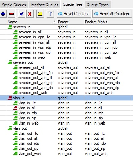Image resolution: width=133 pixels, height=164 pixels.
Task: Click the Reset Counters button
Action: (x=74, y=14)
